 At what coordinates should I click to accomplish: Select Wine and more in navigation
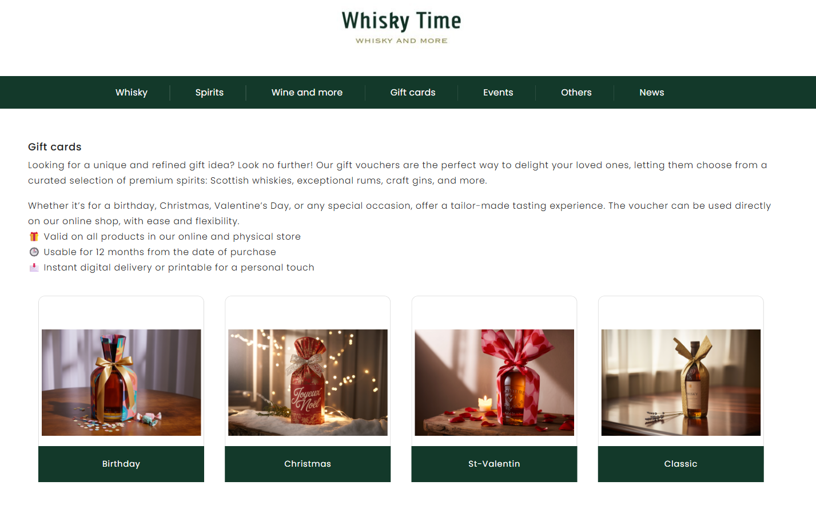(307, 93)
